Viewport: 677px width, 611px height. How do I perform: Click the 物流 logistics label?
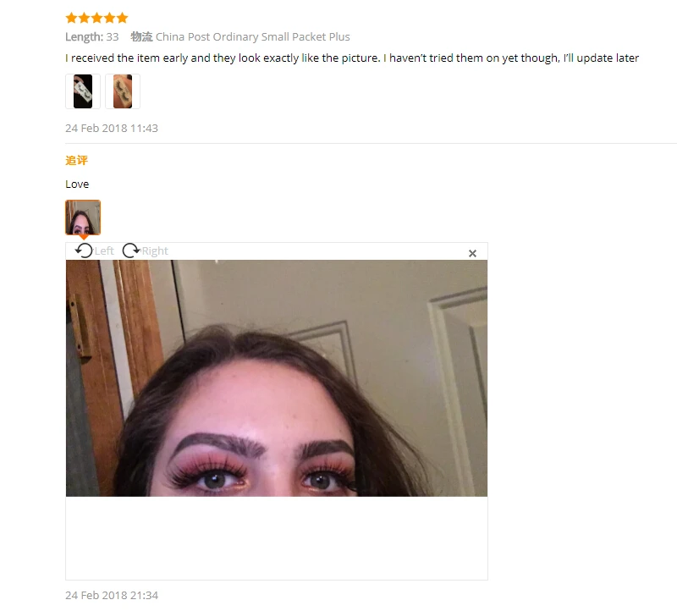[141, 36]
